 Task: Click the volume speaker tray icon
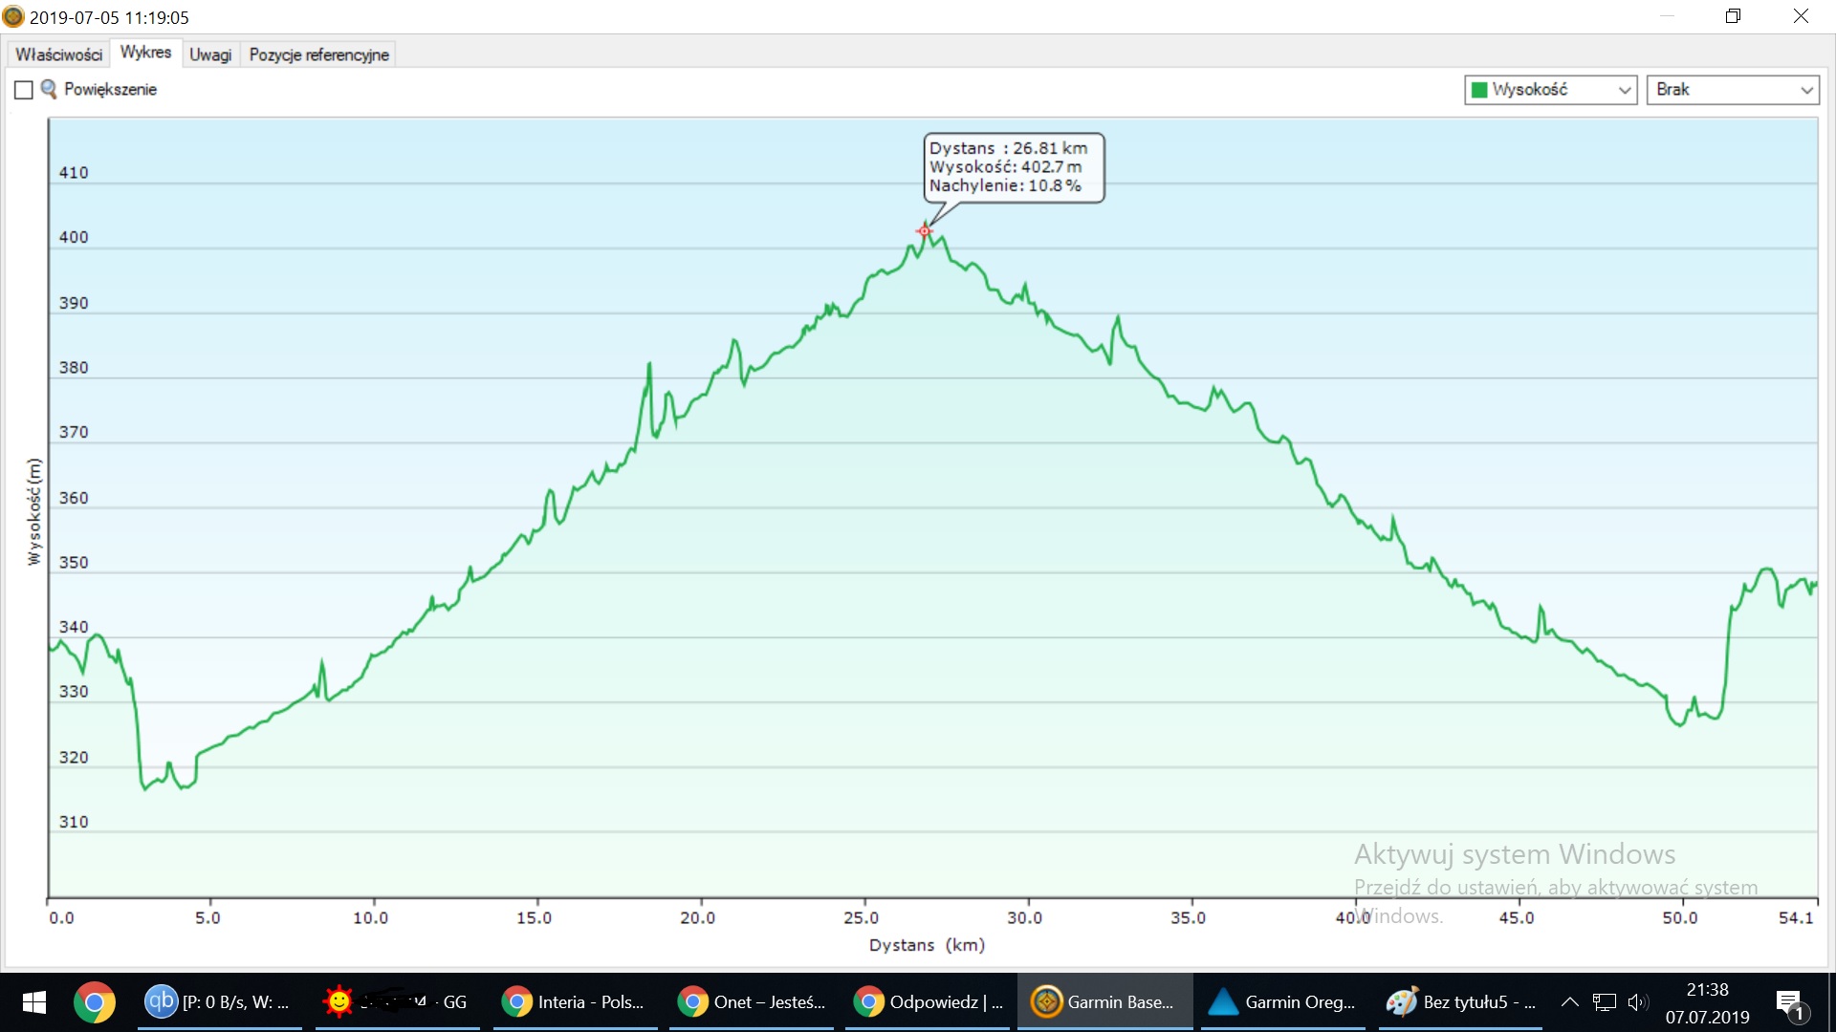(x=1637, y=1001)
